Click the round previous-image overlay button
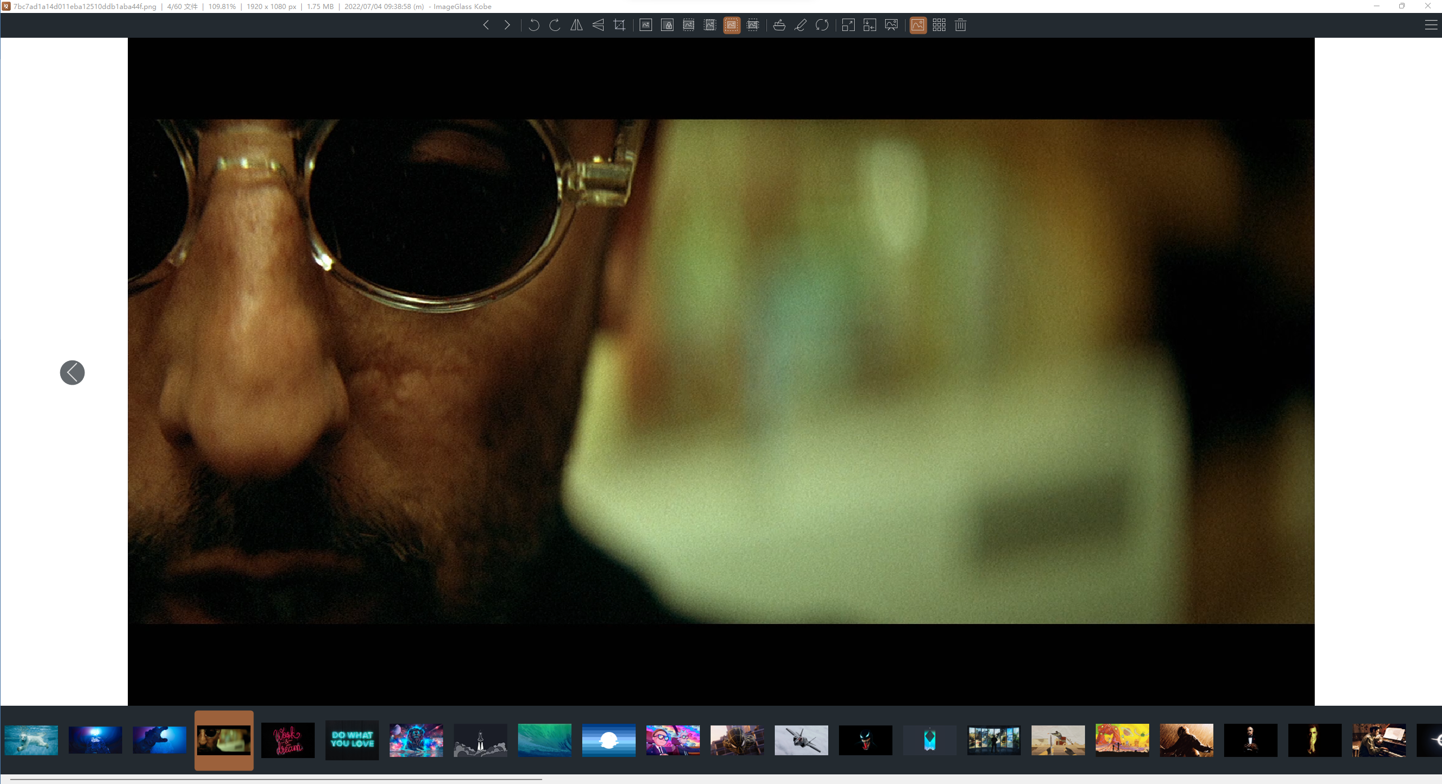The width and height of the screenshot is (1442, 784). tap(72, 372)
